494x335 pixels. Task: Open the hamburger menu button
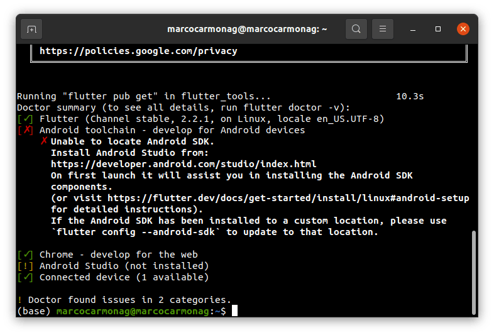(x=383, y=29)
